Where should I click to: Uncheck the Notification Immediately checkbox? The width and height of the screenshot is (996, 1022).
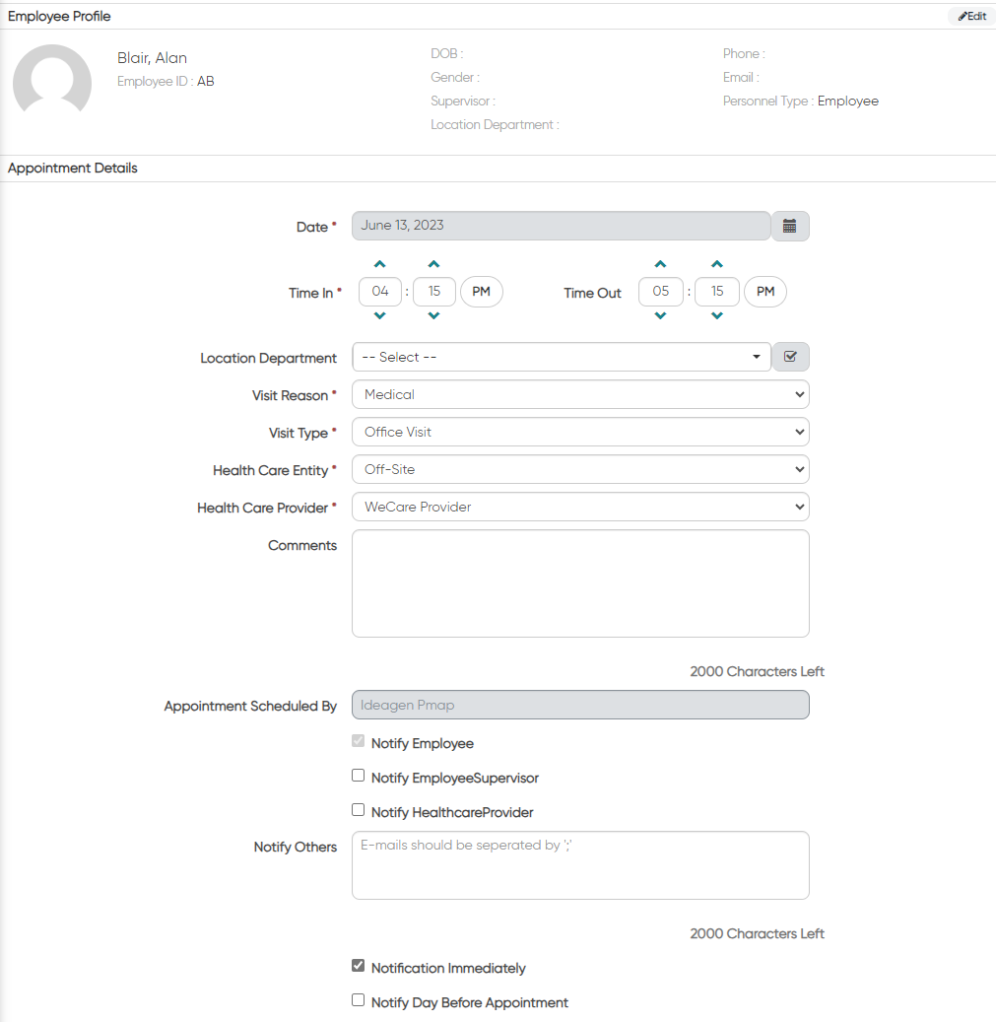click(x=359, y=965)
